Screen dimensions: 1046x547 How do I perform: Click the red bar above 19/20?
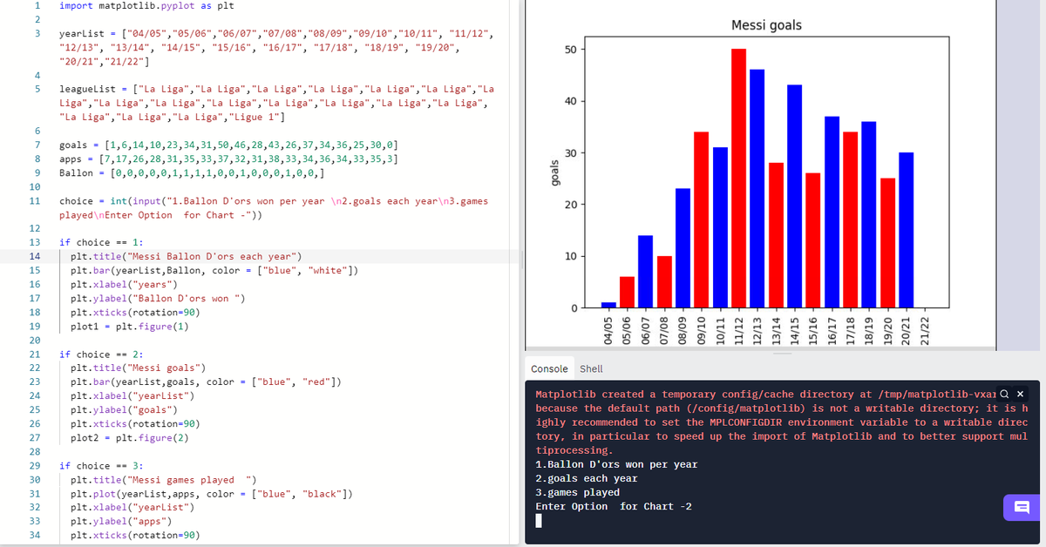tap(888, 243)
